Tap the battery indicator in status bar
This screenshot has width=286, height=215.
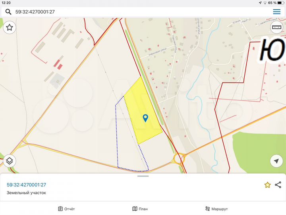click(281, 3)
